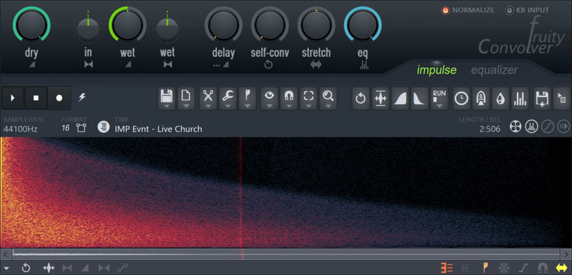
Task: Select the spectrum bars view icon
Action: 531,126
